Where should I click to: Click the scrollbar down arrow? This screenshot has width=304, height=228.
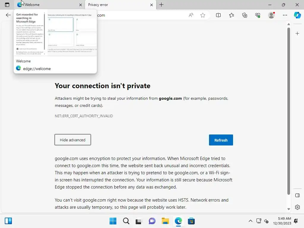tap(289, 209)
